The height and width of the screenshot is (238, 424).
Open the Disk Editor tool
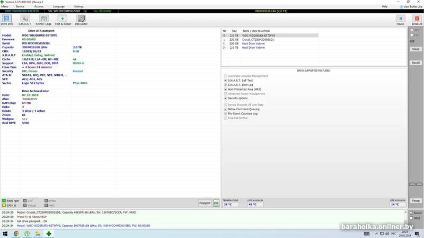[x=81, y=20]
